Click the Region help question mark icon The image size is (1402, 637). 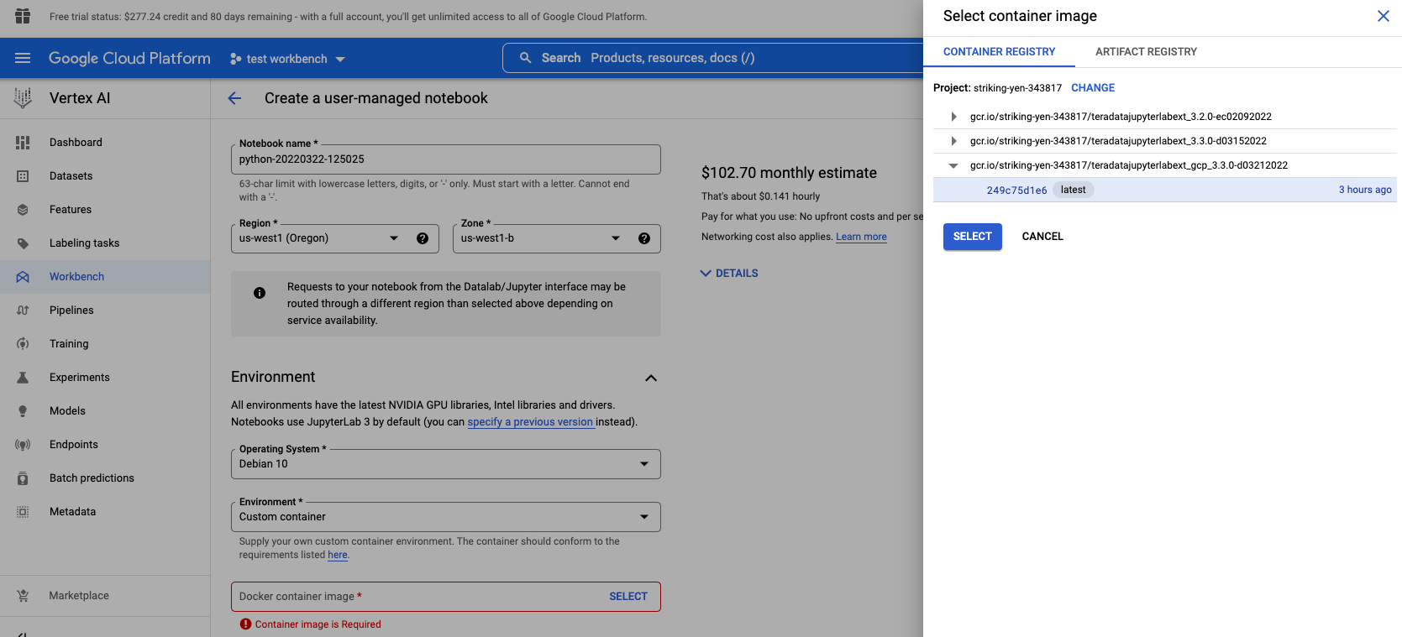click(x=423, y=238)
